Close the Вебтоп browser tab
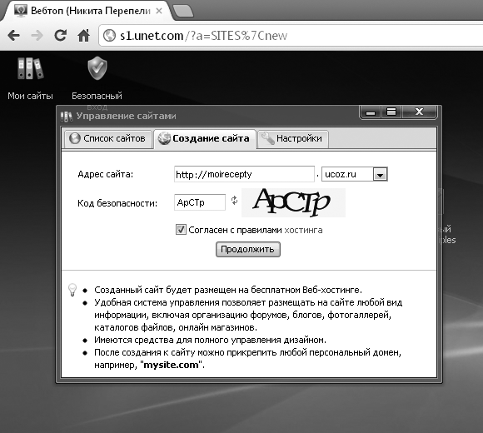This screenshot has height=433, width=483. [x=159, y=11]
